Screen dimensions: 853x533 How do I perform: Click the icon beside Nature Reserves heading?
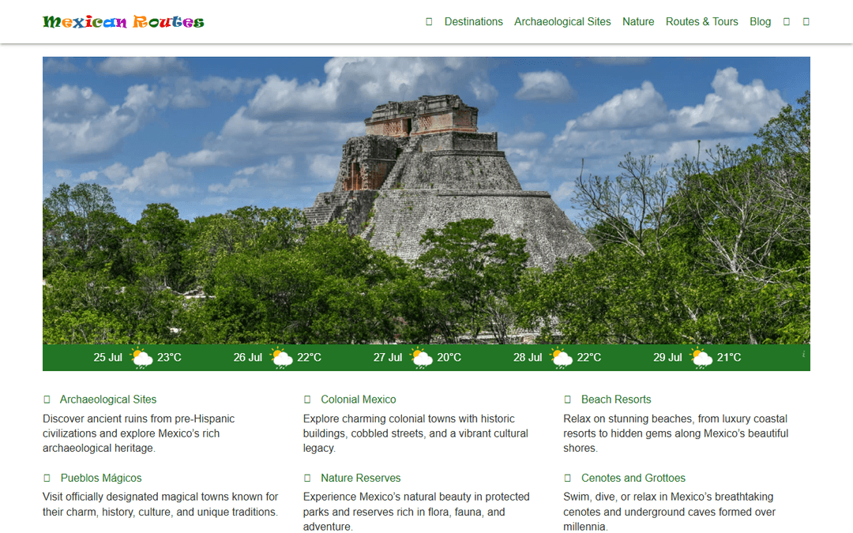click(307, 478)
